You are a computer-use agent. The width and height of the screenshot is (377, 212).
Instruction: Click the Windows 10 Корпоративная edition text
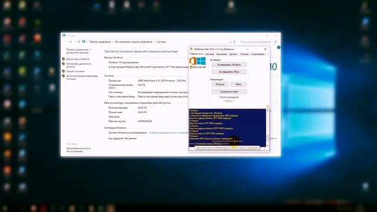click(123, 62)
